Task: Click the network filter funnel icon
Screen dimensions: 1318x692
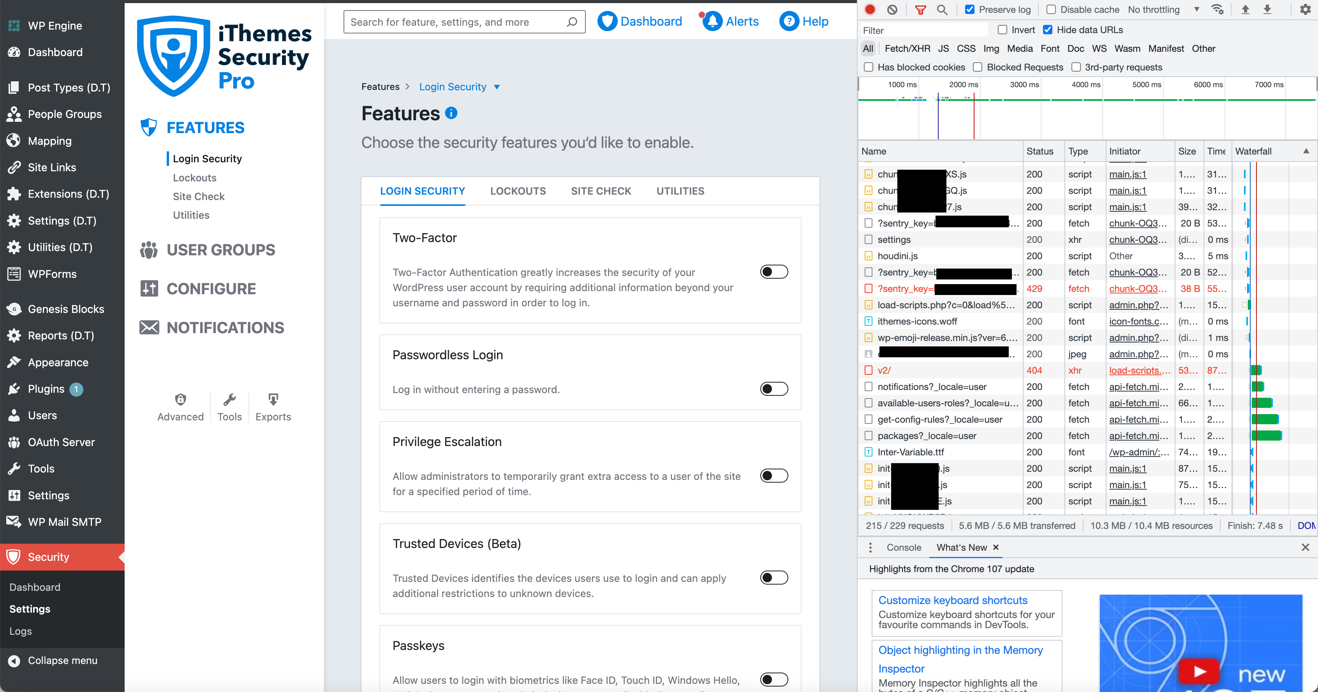Action: [920, 9]
